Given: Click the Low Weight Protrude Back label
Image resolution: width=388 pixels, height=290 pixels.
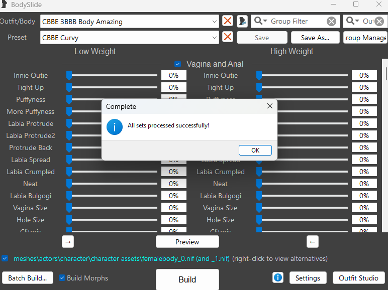Looking at the screenshot, I should pos(31,148).
